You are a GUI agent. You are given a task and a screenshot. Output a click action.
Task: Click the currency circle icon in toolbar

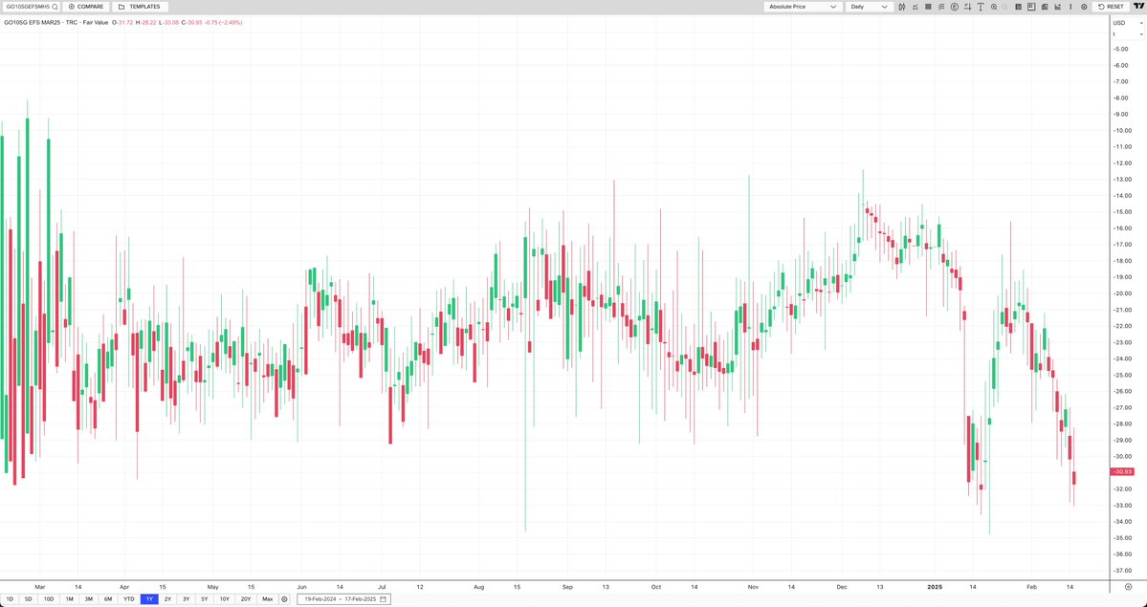[x=955, y=7]
